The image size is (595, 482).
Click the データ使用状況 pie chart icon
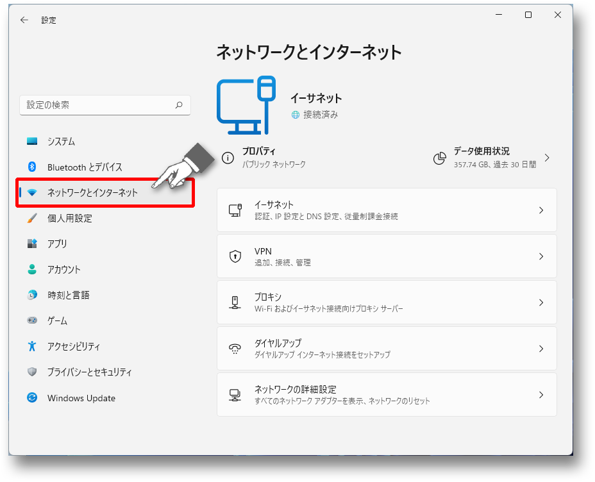(440, 158)
